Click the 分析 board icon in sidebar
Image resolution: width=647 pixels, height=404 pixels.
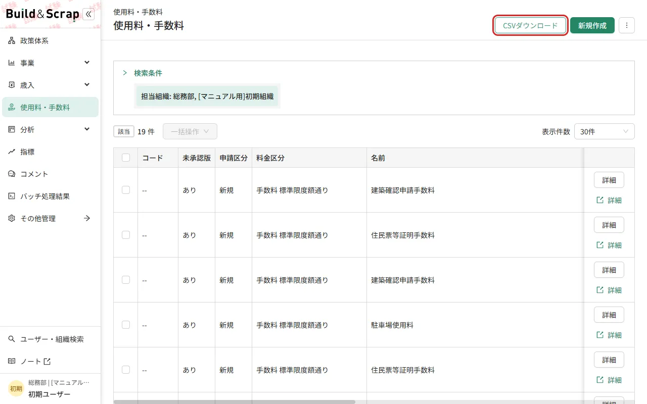pyautogui.click(x=12, y=130)
